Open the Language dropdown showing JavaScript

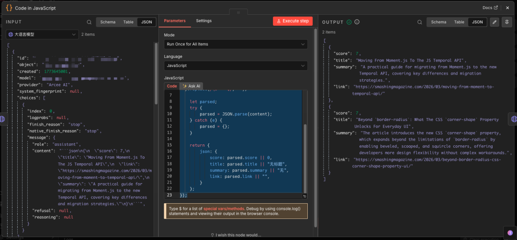[236, 65]
